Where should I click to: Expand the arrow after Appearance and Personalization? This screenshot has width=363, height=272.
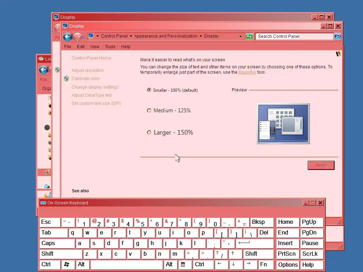tap(201, 36)
